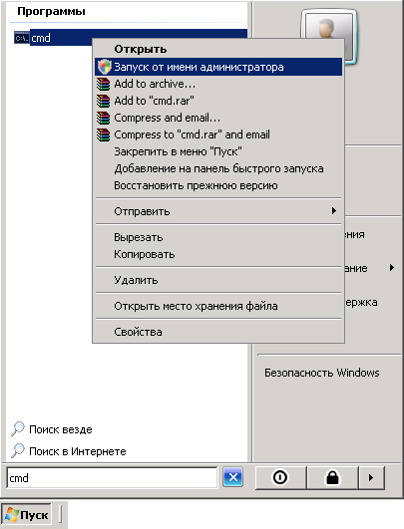The height and width of the screenshot is (529, 404).
Task: Expand shutdown options arrow next to lock
Action: [371, 477]
